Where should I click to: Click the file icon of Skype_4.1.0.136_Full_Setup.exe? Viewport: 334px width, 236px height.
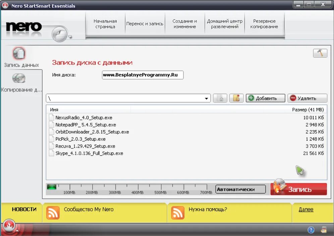point(51,153)
